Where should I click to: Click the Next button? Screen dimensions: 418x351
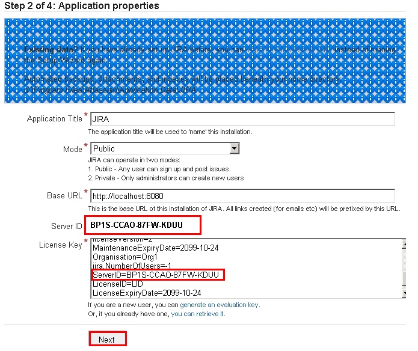click(108, 340)
